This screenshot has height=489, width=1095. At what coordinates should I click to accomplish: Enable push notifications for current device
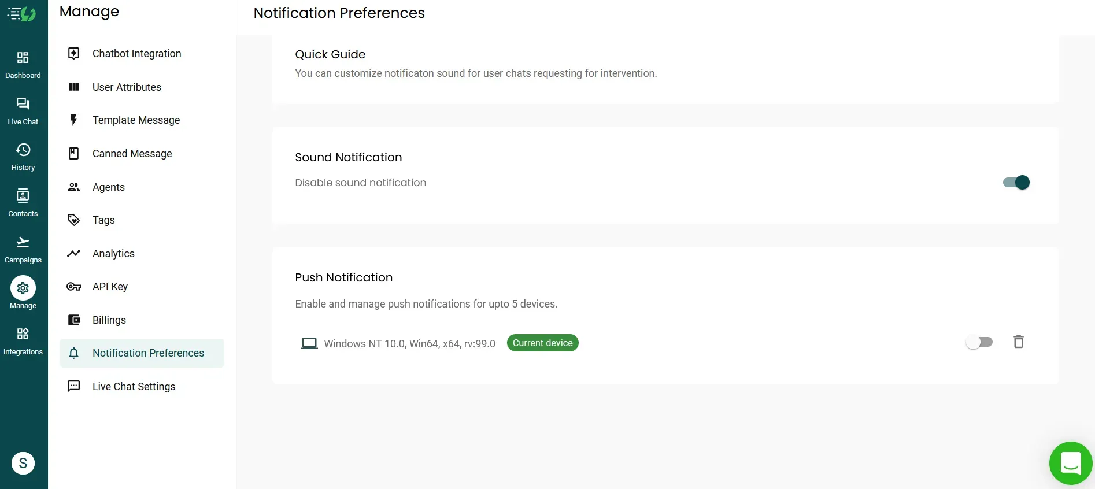click(979, 342)
